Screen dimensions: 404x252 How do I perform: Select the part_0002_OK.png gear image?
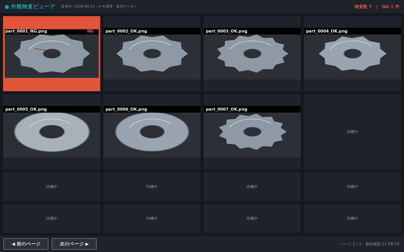(x=152, y=54)
